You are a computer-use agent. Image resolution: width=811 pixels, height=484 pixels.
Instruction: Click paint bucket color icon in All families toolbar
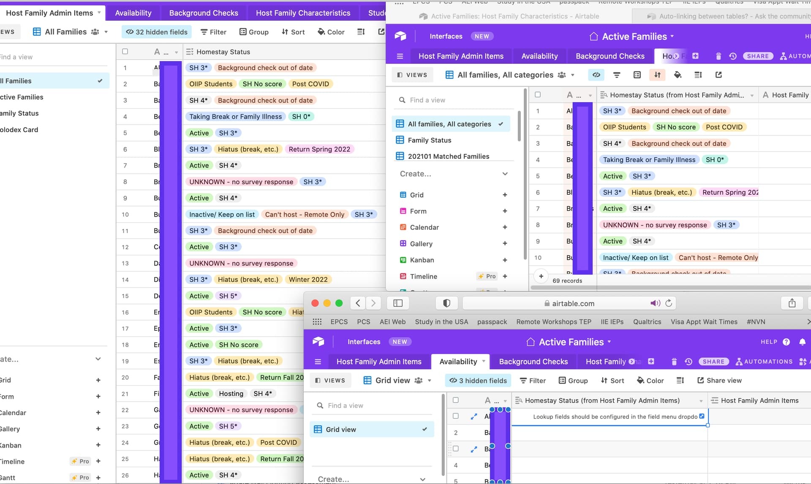click(678, 75)
